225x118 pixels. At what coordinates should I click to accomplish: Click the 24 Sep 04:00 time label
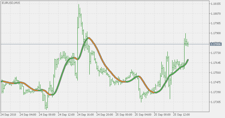[x=28, y=115]
